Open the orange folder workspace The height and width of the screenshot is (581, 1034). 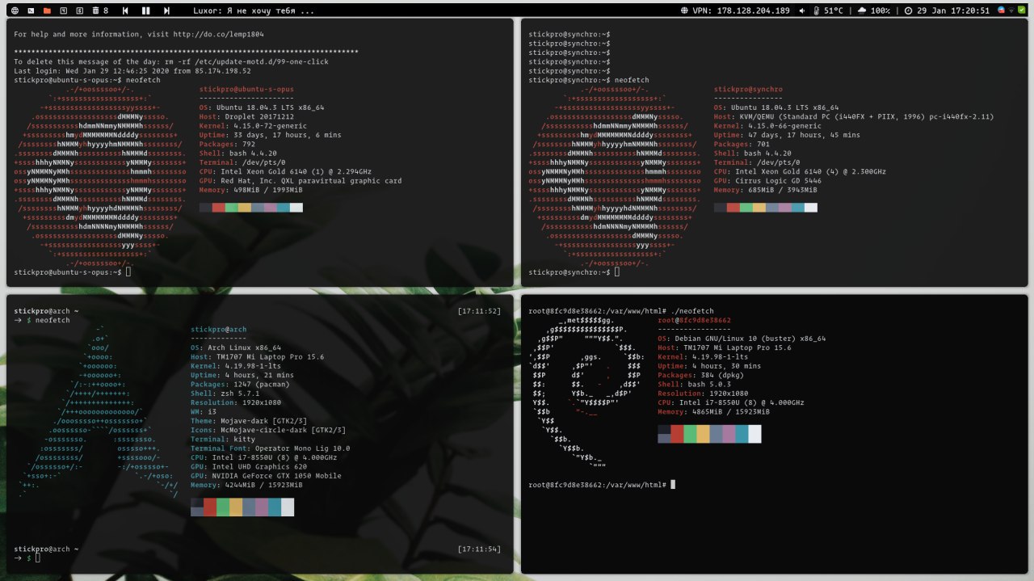(x=47, y=11)
